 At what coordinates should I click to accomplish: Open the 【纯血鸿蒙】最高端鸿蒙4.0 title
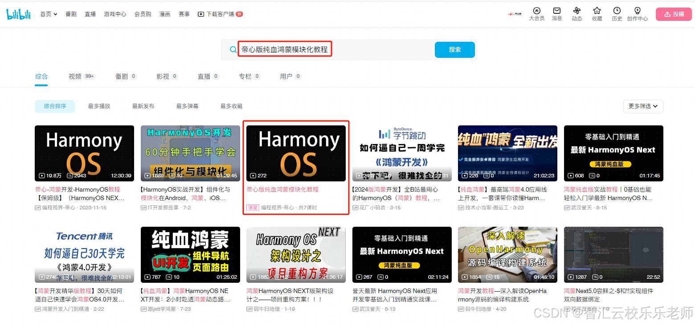pyautogui.click(x=503, y=193)
